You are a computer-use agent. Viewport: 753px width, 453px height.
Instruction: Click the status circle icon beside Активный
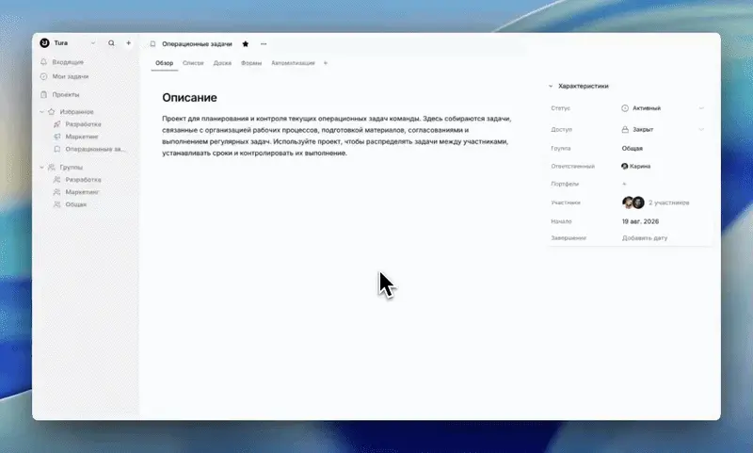(625, 108)
